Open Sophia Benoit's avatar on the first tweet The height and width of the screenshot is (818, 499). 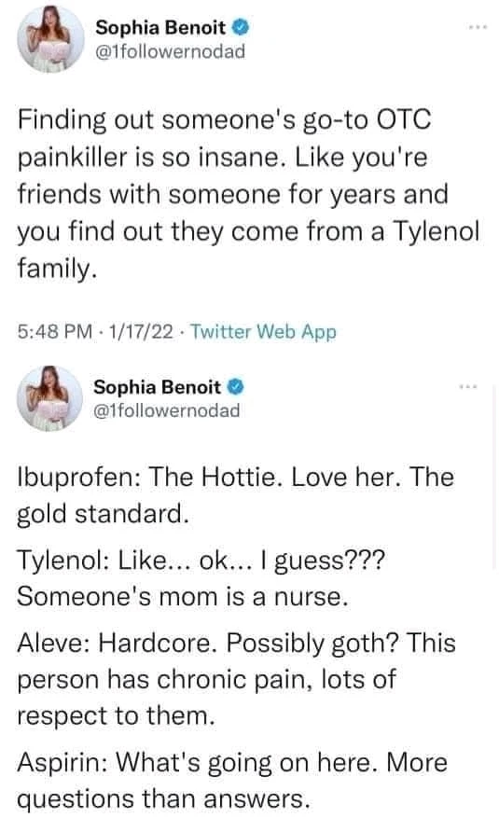click(50, 39)
